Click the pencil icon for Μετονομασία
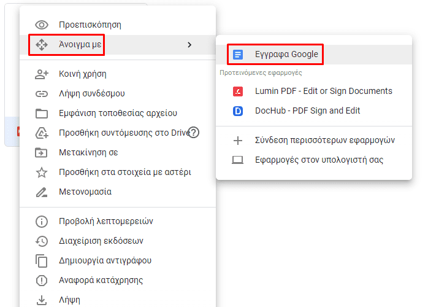 (x=42, y=192)
